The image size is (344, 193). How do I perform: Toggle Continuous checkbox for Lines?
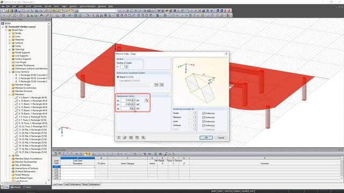pyautogui.click(x=203, y=122)
